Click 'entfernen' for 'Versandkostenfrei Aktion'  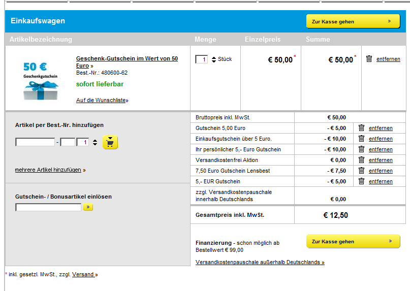click(x=381, y=160)
